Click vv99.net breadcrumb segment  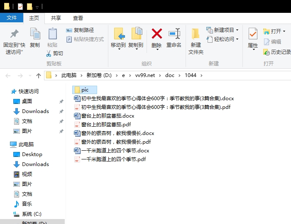pyautogui.click(x=145, y=75)
